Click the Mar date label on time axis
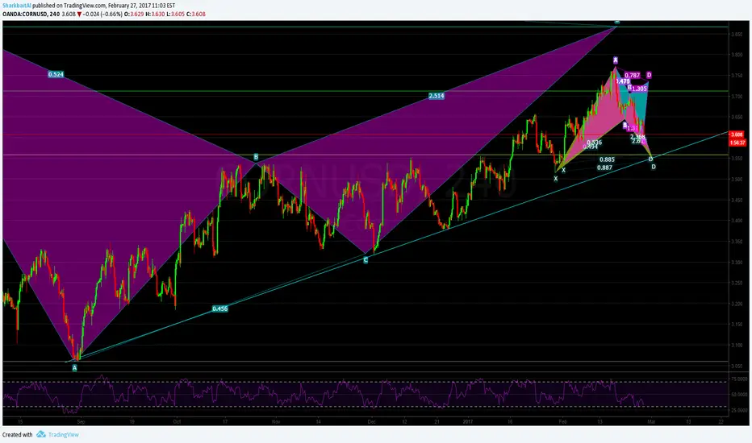This screenshot has height=443, width=752. pos(651,422)
